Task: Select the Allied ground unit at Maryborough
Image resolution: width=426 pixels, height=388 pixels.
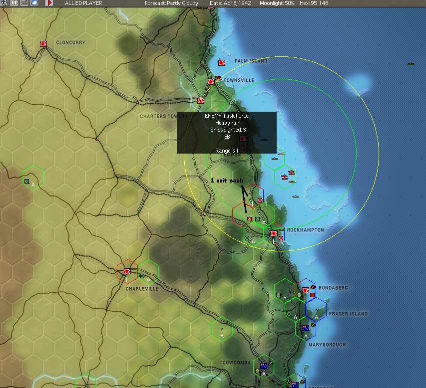Action: [299, 333]
